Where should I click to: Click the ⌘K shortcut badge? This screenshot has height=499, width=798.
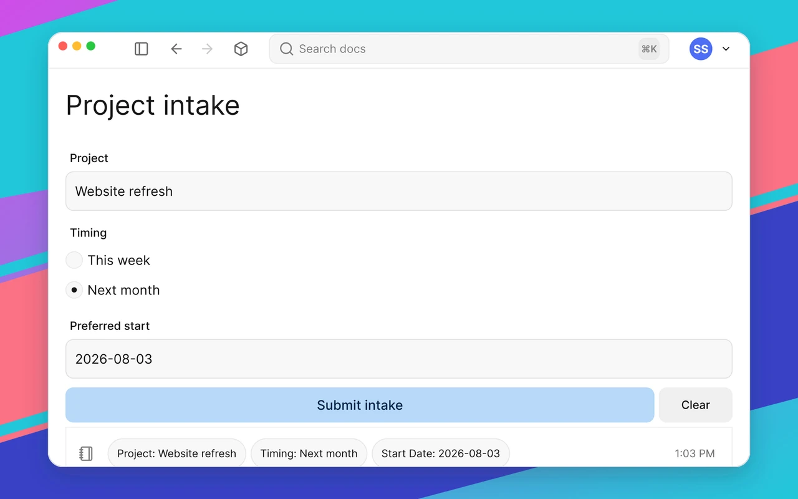[649, 49]
